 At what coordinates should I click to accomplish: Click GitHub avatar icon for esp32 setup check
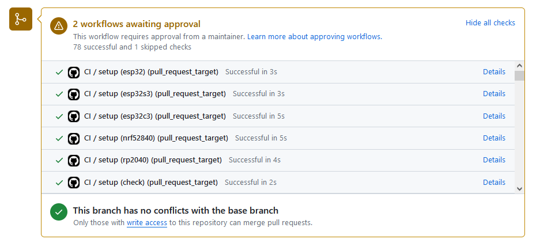pos(73,73)
